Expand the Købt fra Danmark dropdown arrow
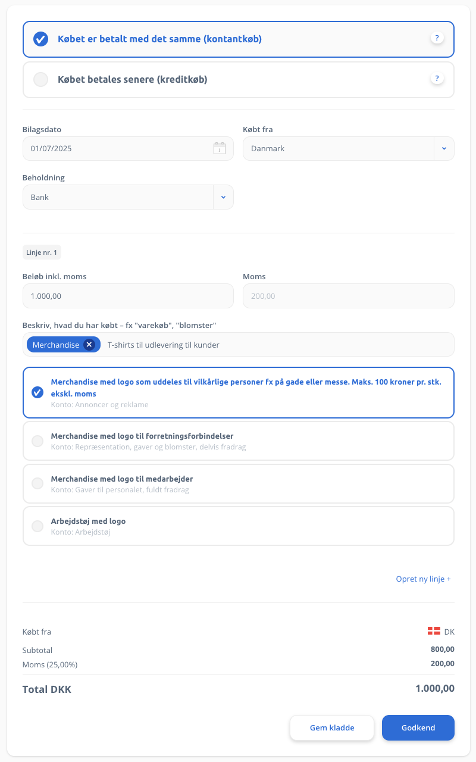 [x=444, y=148]
